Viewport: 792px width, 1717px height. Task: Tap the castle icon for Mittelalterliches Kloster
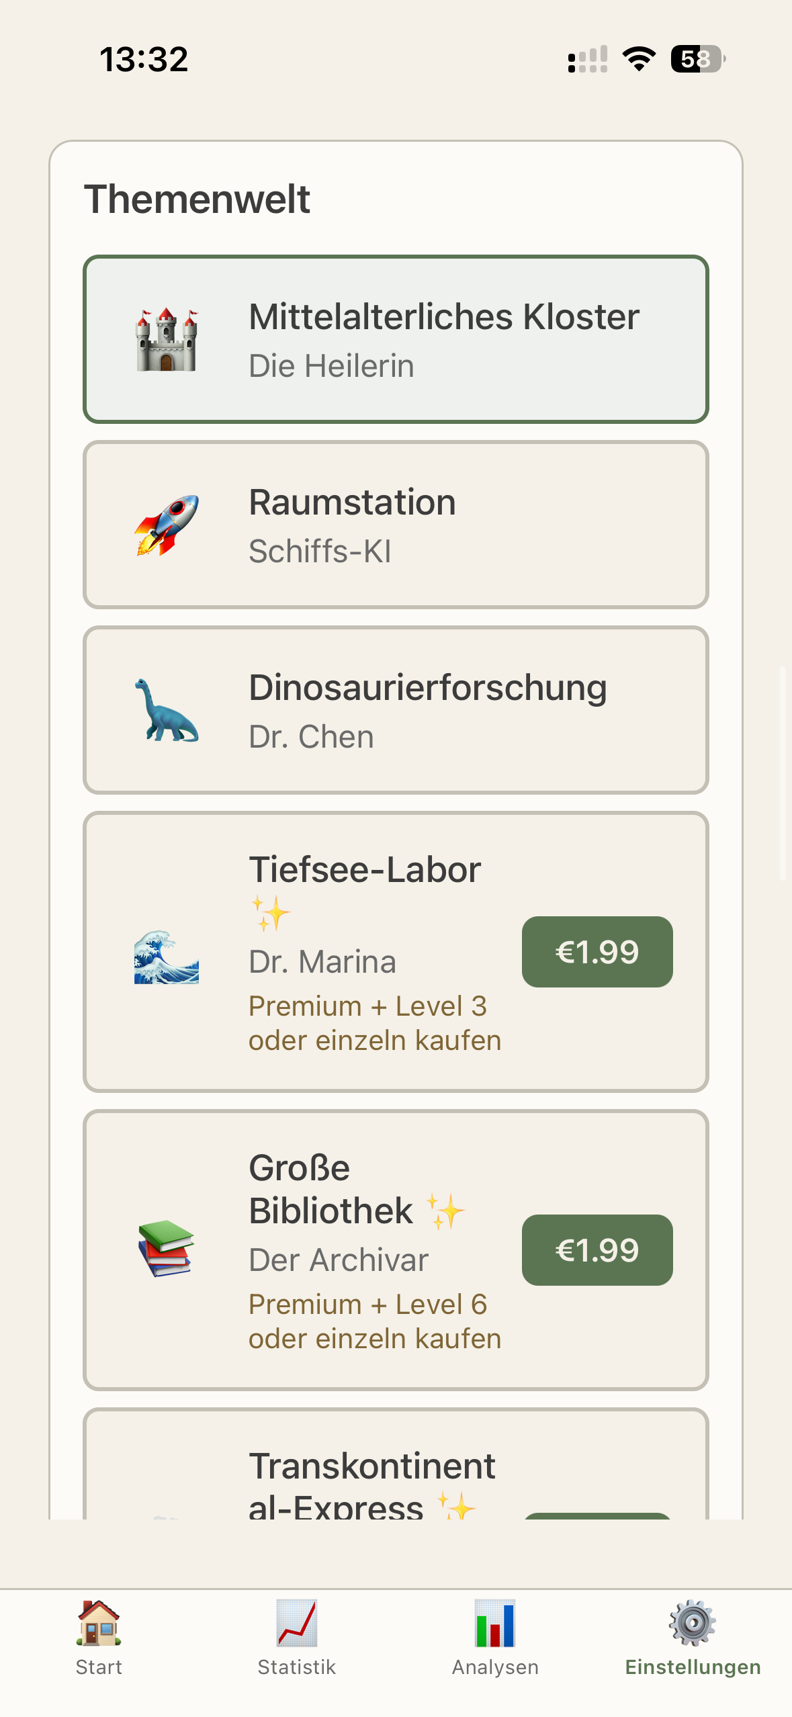167,340
